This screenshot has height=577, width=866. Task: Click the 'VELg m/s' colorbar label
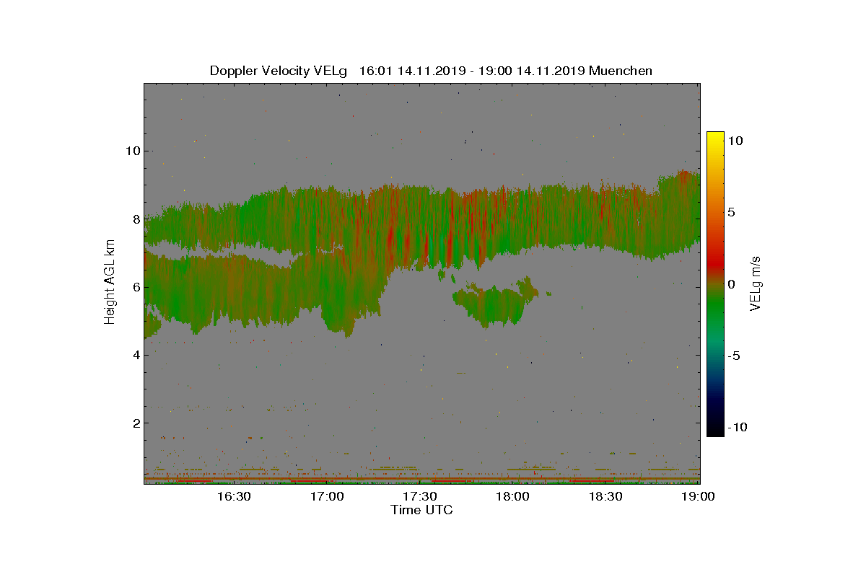coord(756,283)
